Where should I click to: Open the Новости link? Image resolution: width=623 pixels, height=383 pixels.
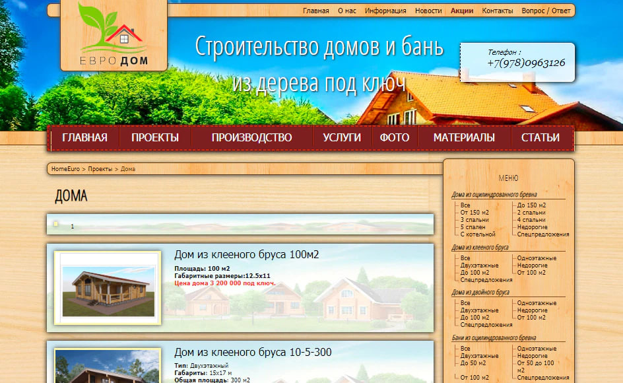pyautogui.click(x=428, y=11)
